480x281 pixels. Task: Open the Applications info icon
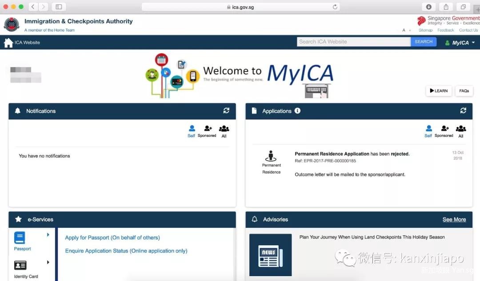(x=297, y=111)
